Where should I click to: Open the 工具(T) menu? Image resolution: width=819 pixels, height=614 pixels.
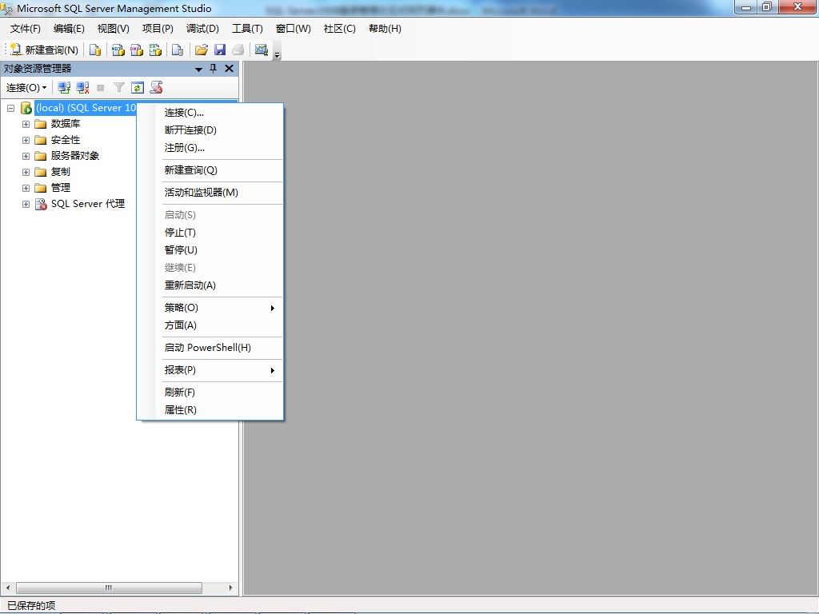click(248, 29)
